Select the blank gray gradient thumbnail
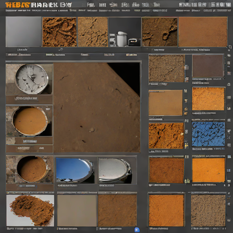 [x=24, y=31]
